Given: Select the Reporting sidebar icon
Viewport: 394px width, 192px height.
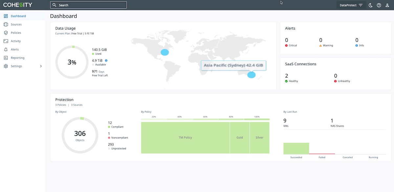Looking at the screenshot, I should point(5,58).
